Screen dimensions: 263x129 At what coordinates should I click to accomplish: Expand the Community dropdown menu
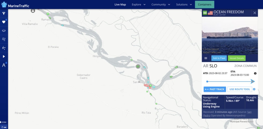(161, 5)
